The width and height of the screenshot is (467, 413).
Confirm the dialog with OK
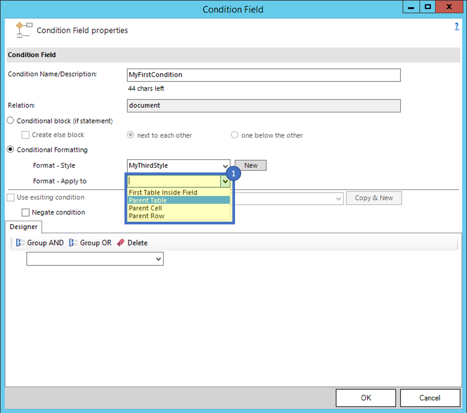(x=365, y=398)
